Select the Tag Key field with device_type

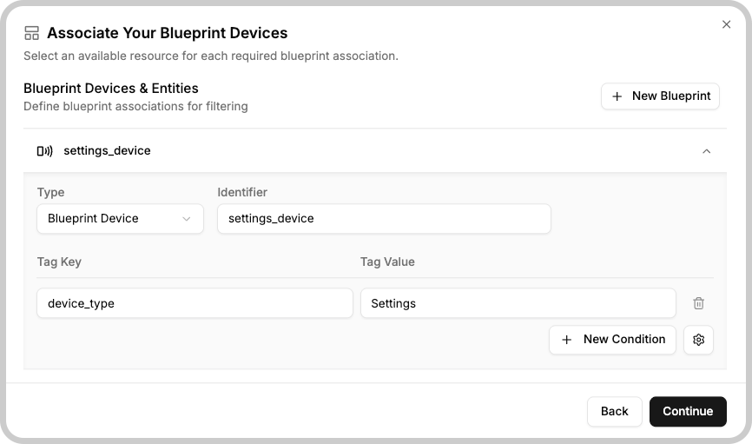click(x=195, y=303)
